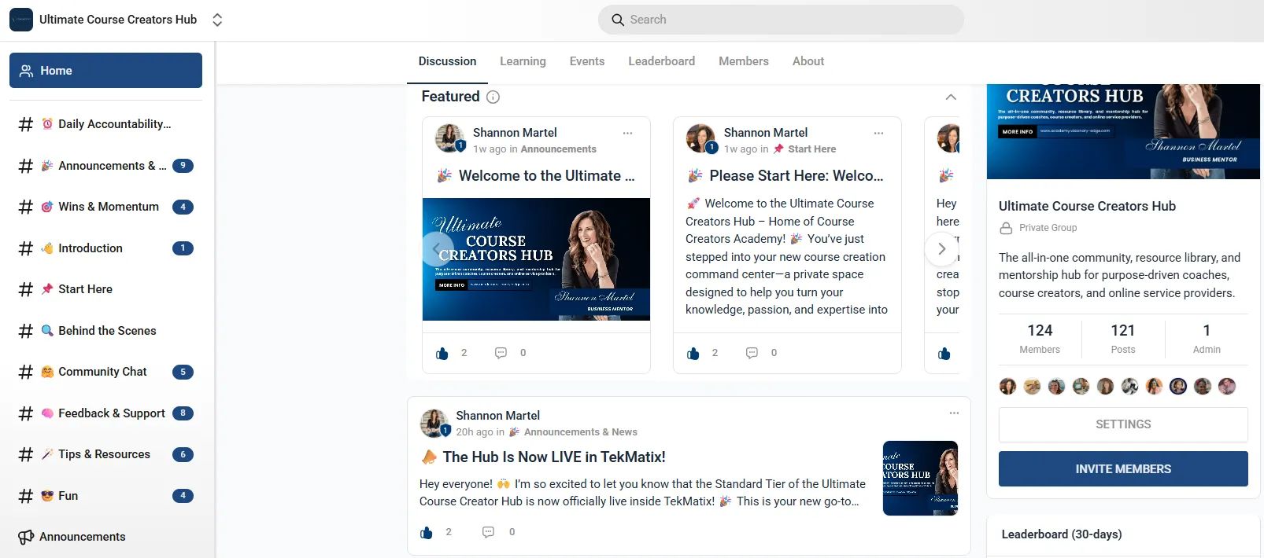Open options menu on Please Start Here post

click(879, 133)
